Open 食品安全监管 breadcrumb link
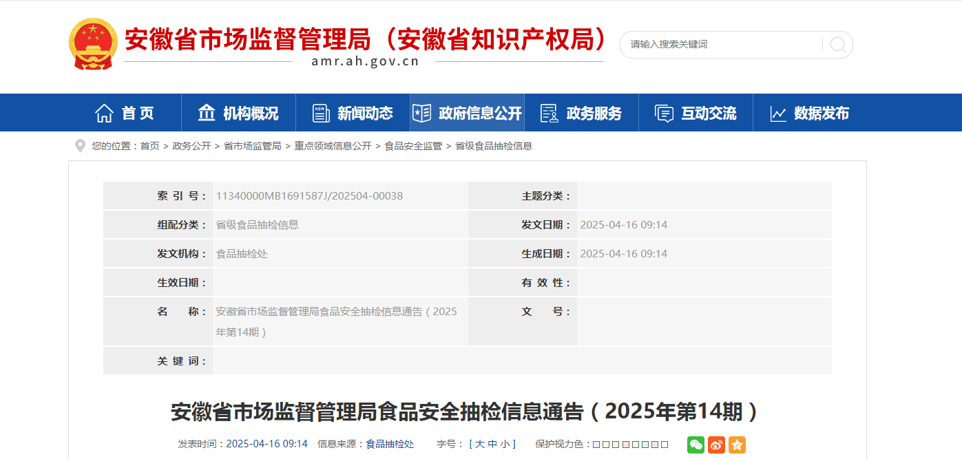Viewport: 962px width, 459px height. coord(413,146)
